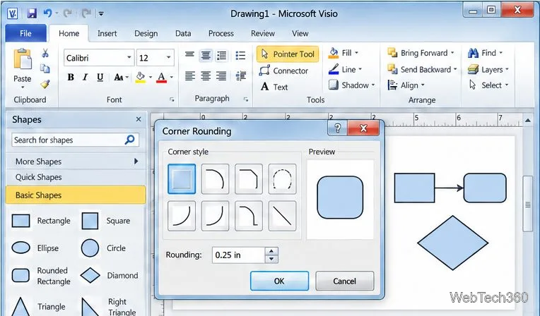Click the Align Top paragraph icon
Viewport: 540px width, 316px height.
click(x=189, y=55)
